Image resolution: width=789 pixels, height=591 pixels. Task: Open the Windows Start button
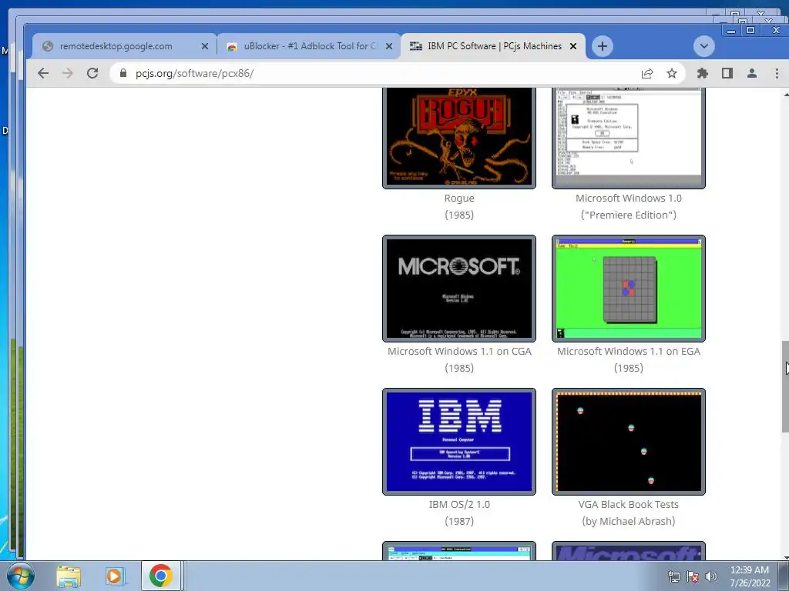click(x=20, y=576)
